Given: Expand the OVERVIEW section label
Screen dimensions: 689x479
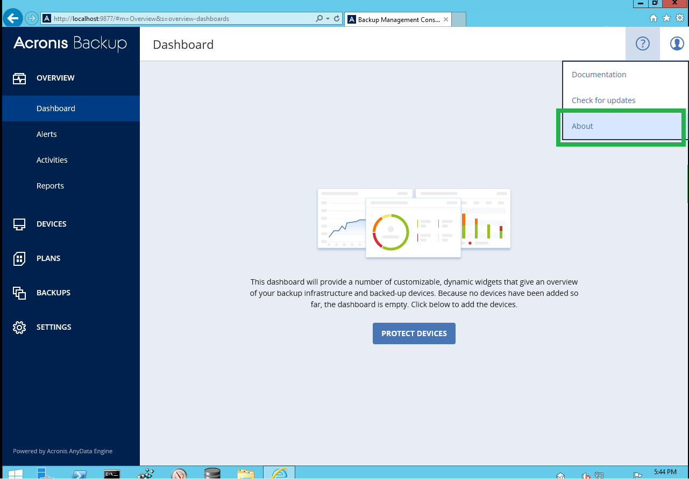Looking at the screenshot, I should (x=55, y=78).
